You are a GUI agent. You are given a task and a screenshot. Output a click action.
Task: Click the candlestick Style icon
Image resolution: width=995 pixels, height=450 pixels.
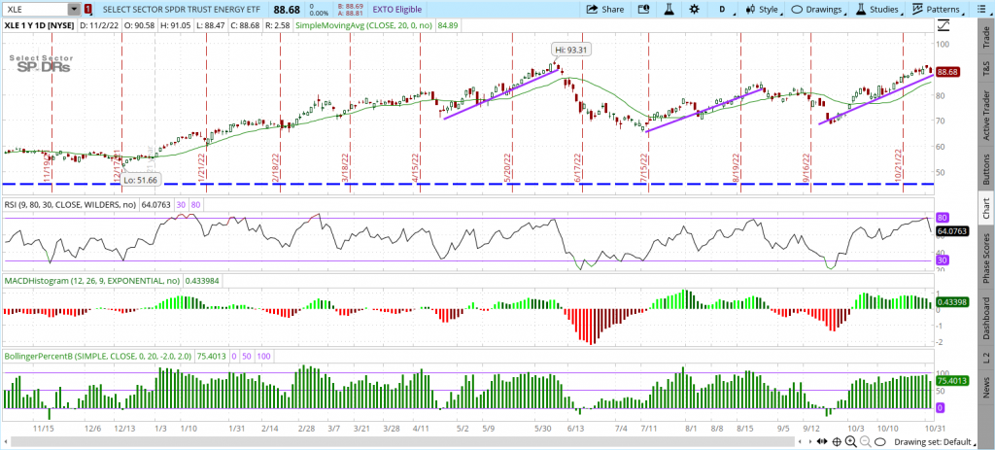(751, 10)
